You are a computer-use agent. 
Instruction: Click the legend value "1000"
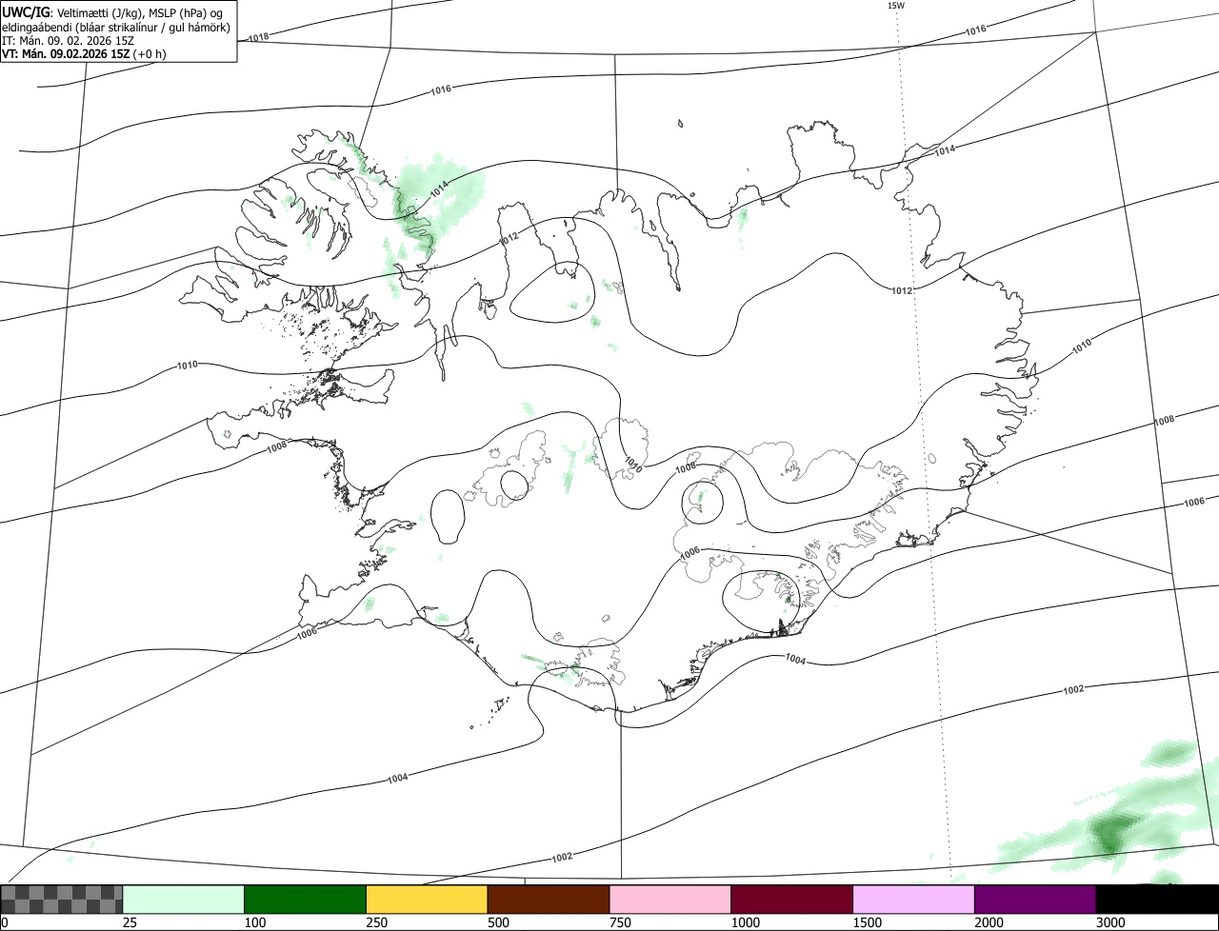click(x=746, y=922)
